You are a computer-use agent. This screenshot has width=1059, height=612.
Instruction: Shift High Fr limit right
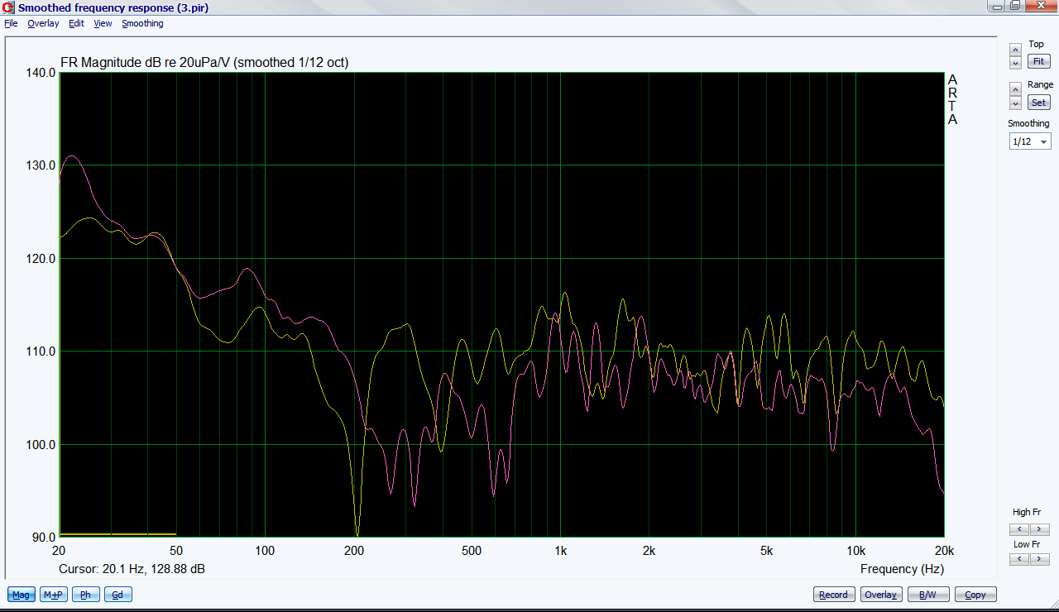[1039, 529]
